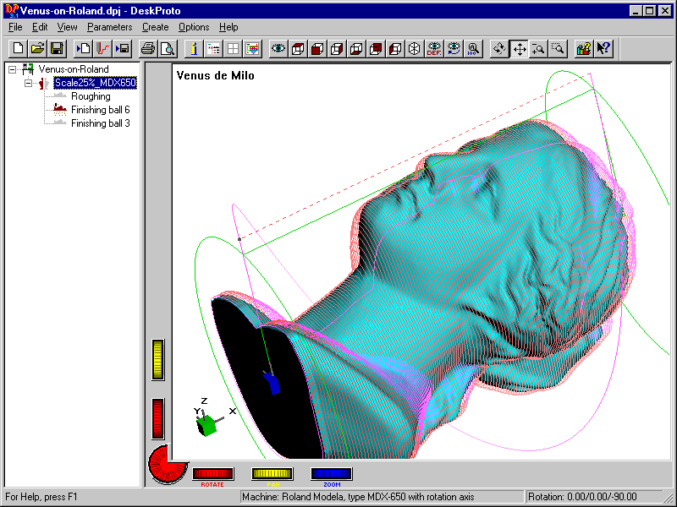This screenshot has height=507, width=677.
Task: Click the four-pane views layout icon
Action: (233, 48)
